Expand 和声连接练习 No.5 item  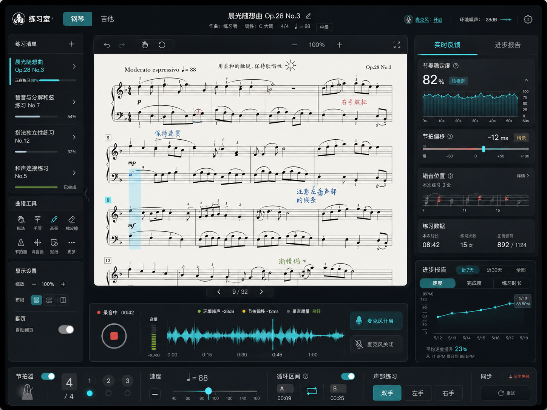point(74,173)
